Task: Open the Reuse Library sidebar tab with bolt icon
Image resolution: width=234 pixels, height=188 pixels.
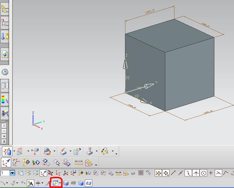Action: (5, 36)
